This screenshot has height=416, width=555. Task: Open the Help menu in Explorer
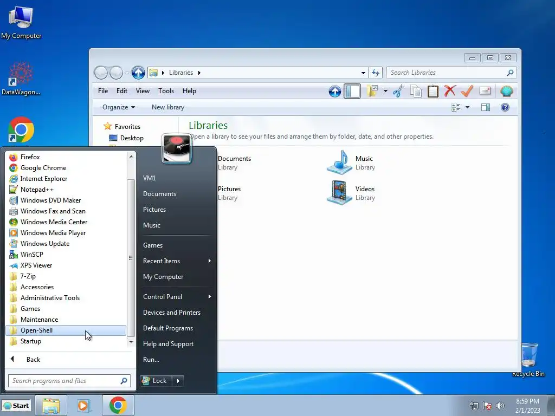189,91
